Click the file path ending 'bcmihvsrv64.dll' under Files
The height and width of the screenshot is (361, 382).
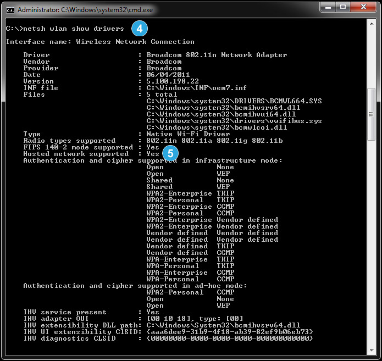pyautogui.click(x=223, y=108)
